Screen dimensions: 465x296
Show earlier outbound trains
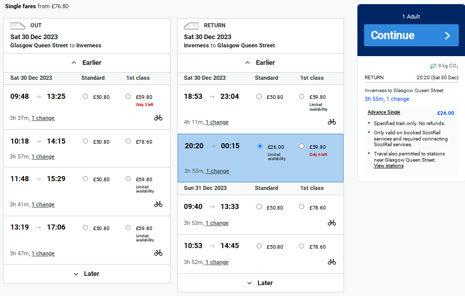click(87, 62)
